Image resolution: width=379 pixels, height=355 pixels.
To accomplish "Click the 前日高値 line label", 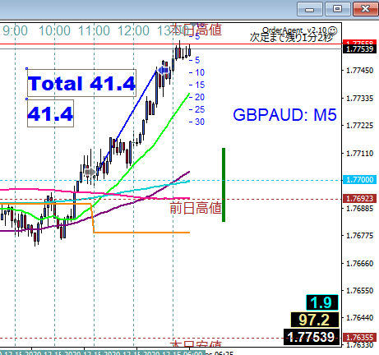I will click(196, 207).
